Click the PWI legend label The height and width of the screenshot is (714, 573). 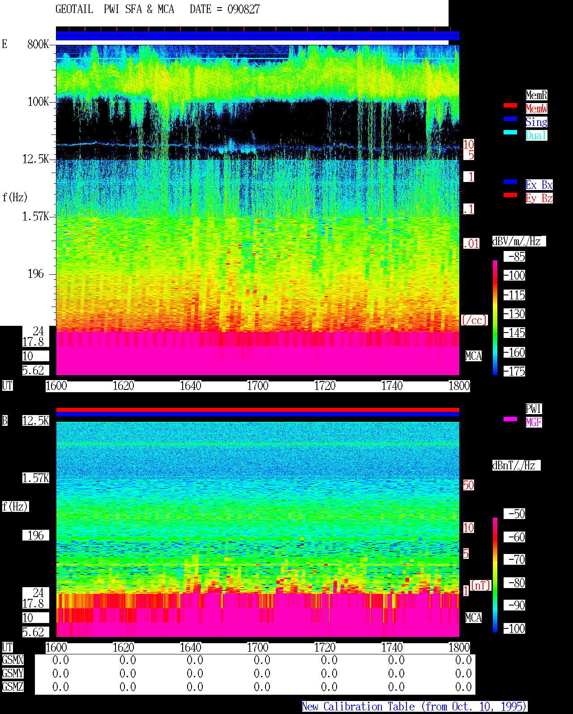[534, 409]
